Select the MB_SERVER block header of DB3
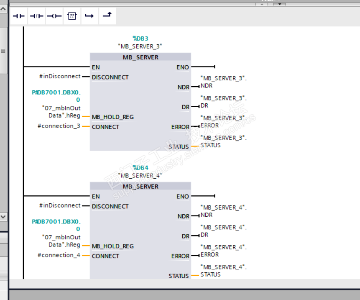360x300 pixels. click(140, 57)
